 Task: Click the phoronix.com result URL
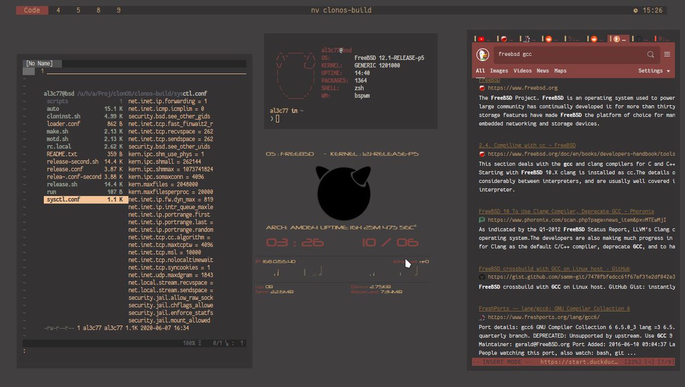577,220
